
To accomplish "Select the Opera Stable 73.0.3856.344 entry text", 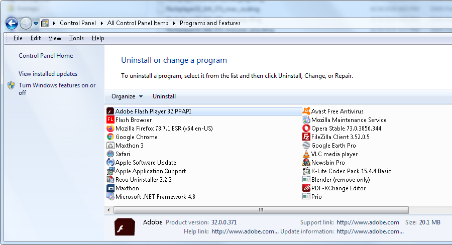I will pos(346,128).
